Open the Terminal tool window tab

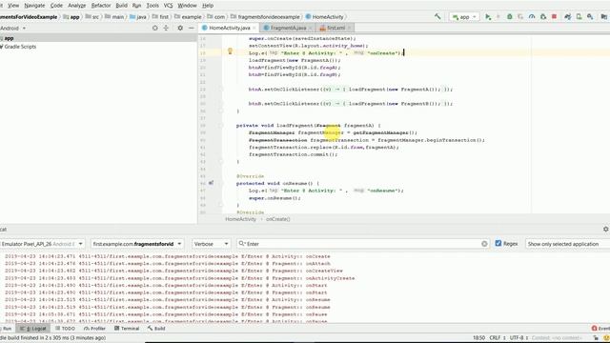point(127,329)
